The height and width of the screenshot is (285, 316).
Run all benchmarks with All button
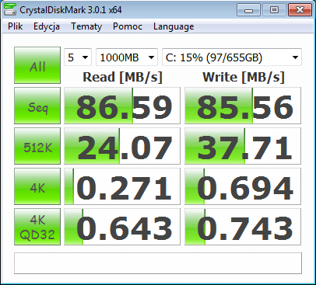(x=37, y=65)
